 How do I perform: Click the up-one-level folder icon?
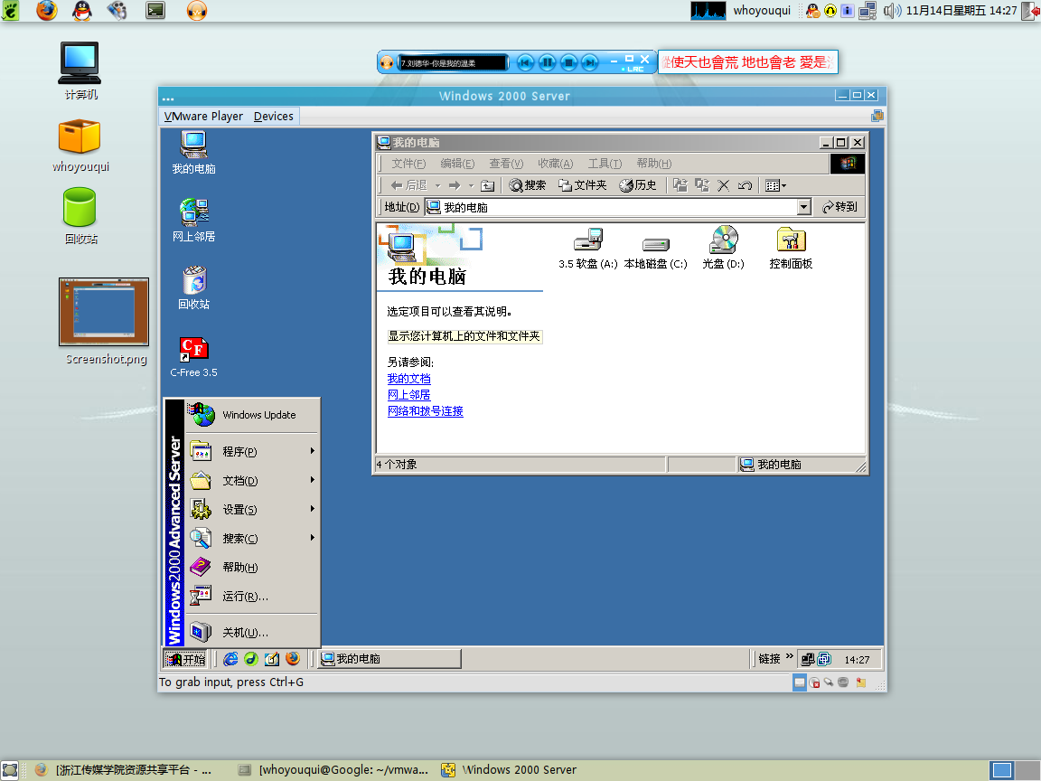(487, 185)
